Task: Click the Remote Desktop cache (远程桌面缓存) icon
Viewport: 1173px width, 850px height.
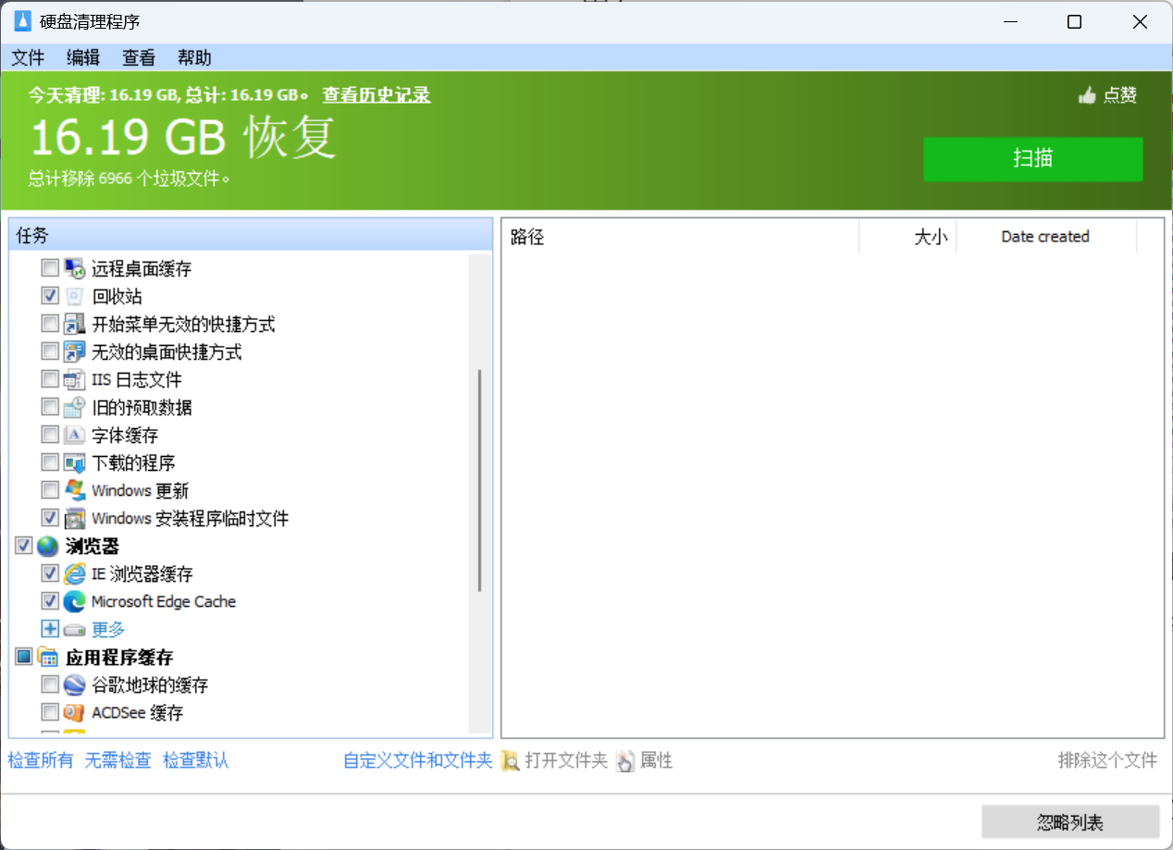Action: [x=75, y=269]
